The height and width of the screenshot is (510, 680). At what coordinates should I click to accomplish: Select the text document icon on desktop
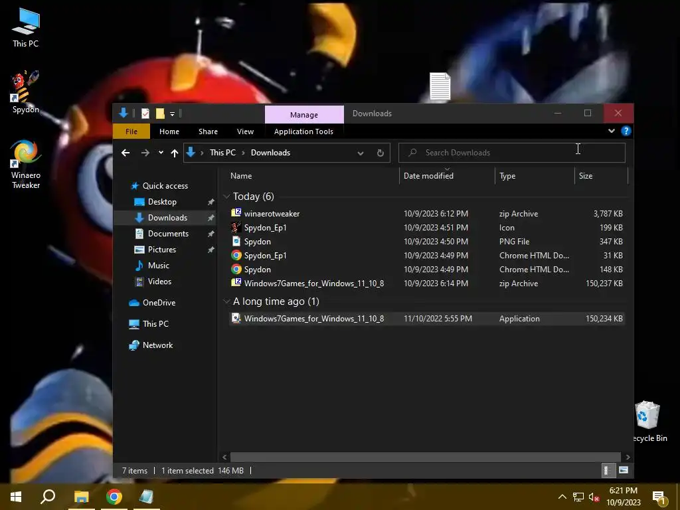[x=440, y=86]
